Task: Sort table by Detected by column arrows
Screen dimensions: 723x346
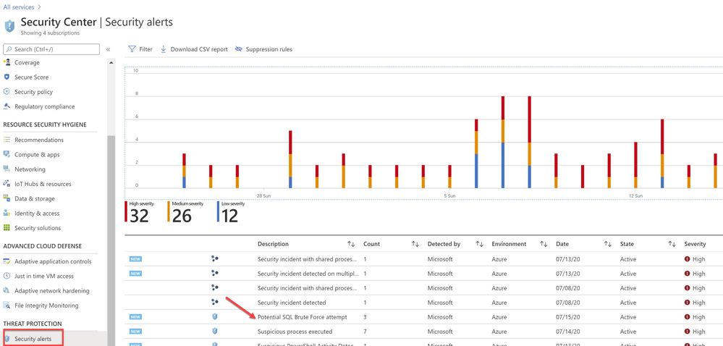Action: point(479,244)
